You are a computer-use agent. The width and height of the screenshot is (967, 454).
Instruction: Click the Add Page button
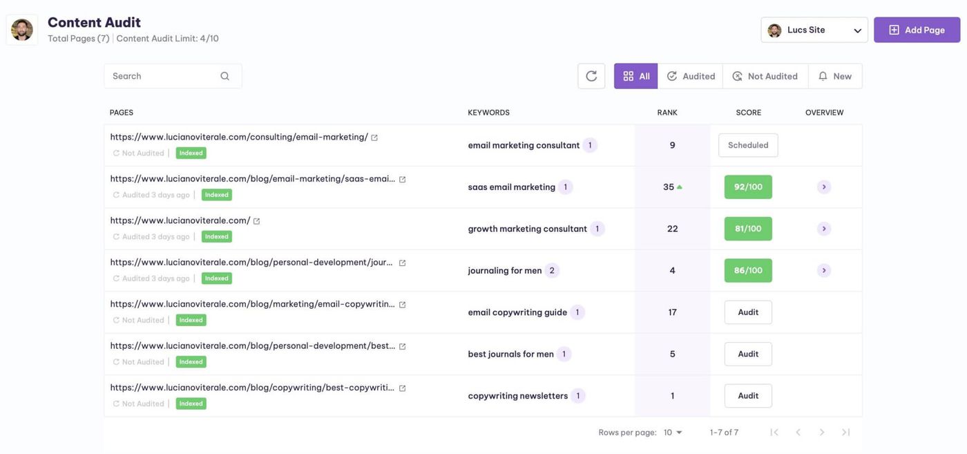click(917, 30)
